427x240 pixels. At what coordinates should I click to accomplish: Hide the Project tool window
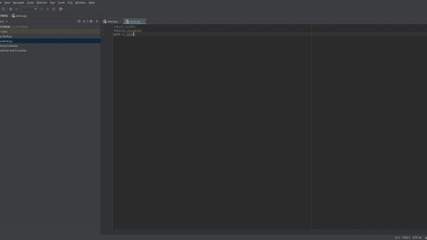(x=97, y=21)
